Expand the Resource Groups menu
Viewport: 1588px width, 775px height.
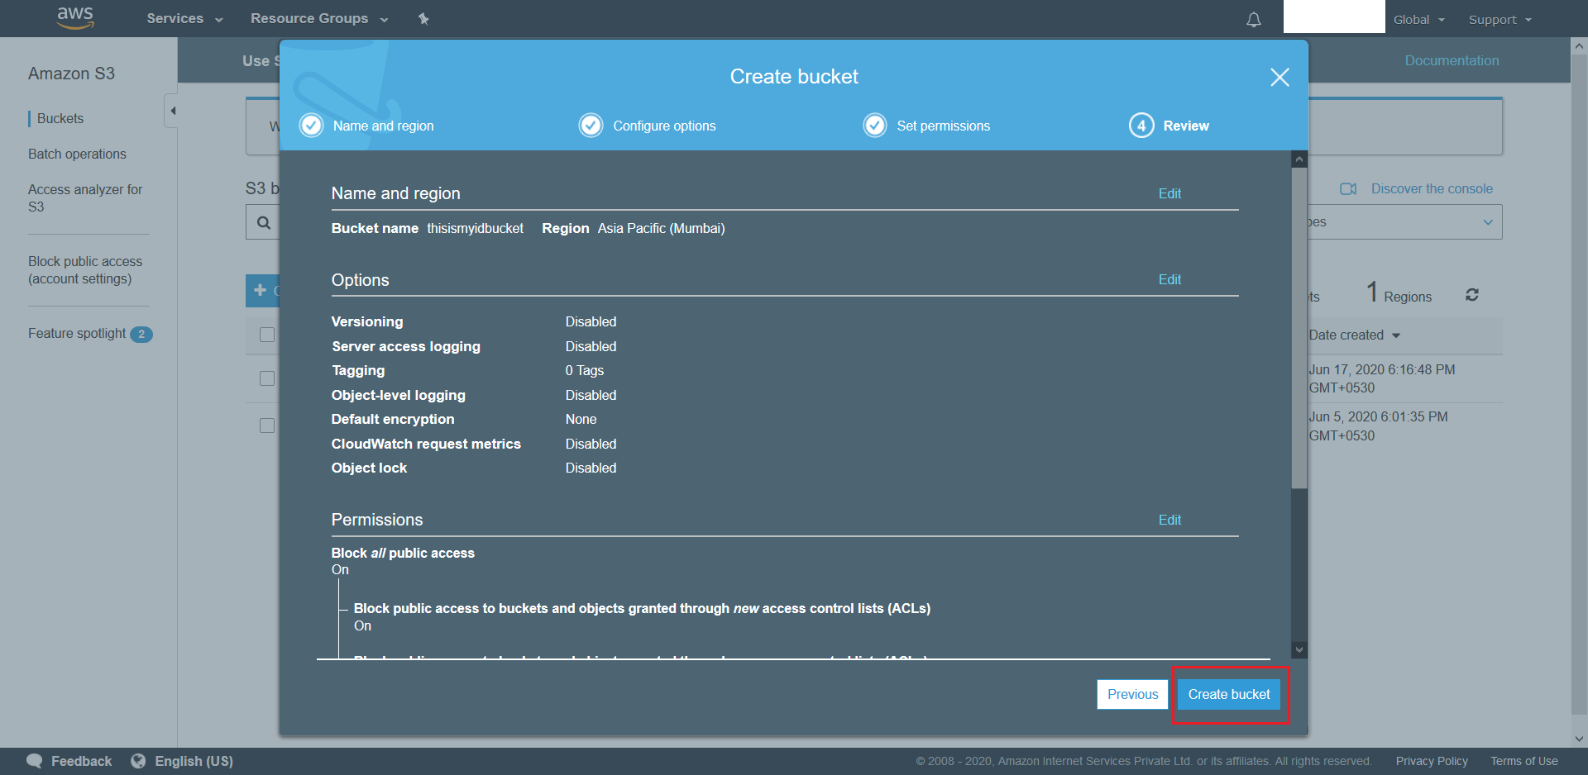click(319, 18)
